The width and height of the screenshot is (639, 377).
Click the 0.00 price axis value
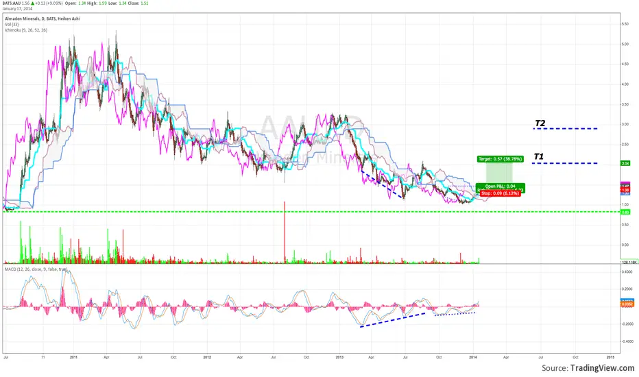(x=625, y=245)
